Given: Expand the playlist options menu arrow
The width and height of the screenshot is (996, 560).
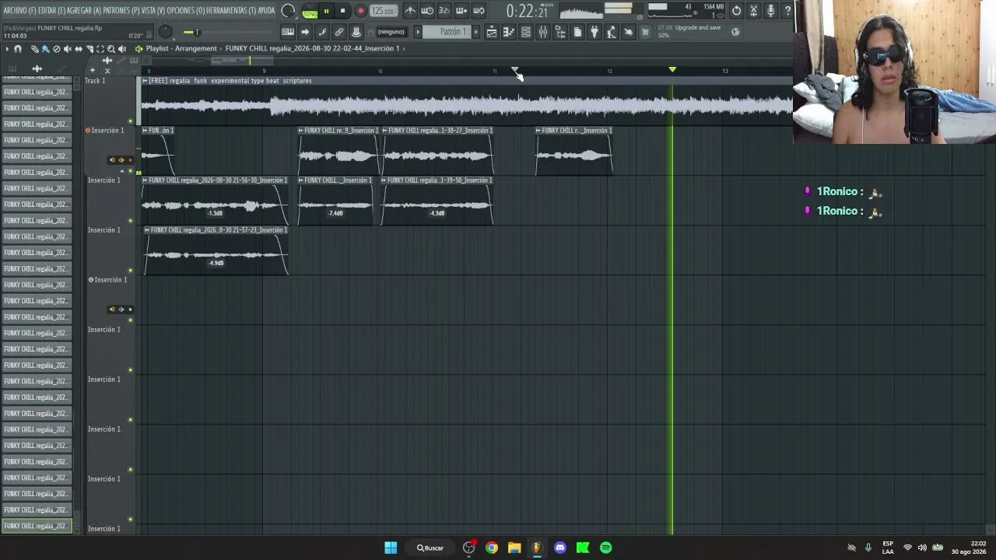Looking at the screenshot, I should [x=7, y=49].
